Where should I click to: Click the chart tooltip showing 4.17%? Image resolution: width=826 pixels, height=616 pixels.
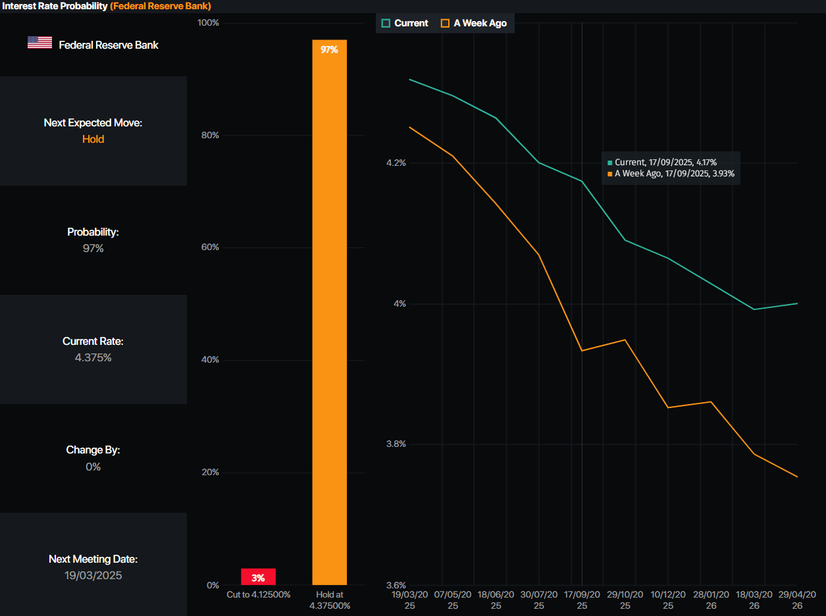coord(671,168)
